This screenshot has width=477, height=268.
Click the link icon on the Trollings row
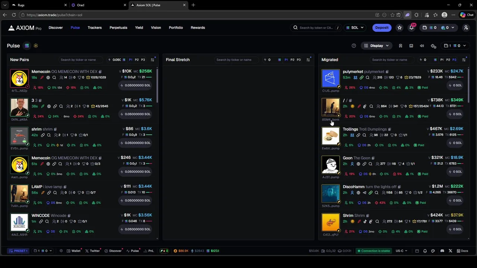[358, 135]
